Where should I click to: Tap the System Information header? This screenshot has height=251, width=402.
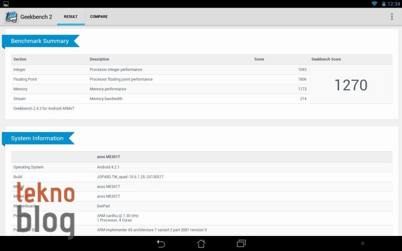tap(38, 139)
